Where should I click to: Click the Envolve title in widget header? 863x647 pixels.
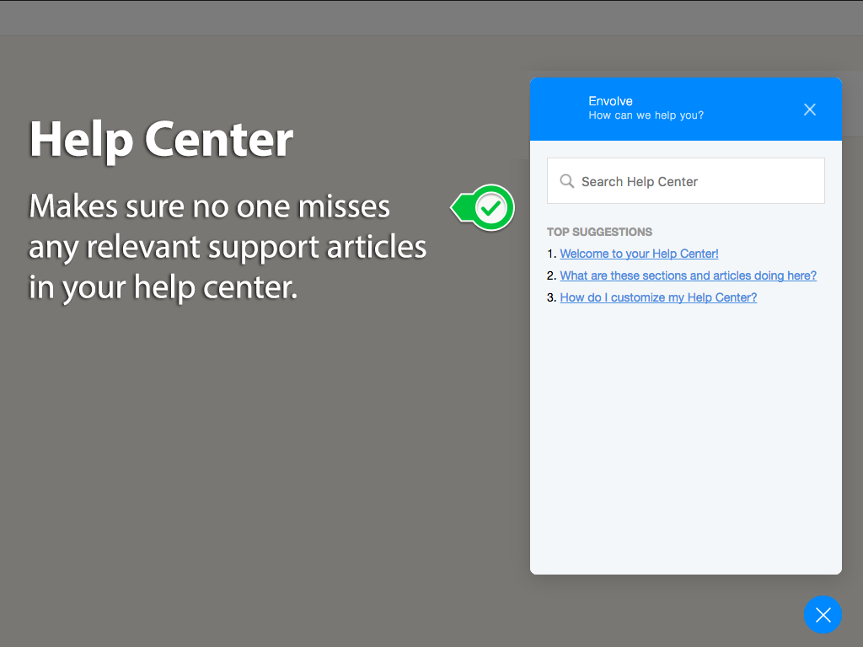(610, 101)
